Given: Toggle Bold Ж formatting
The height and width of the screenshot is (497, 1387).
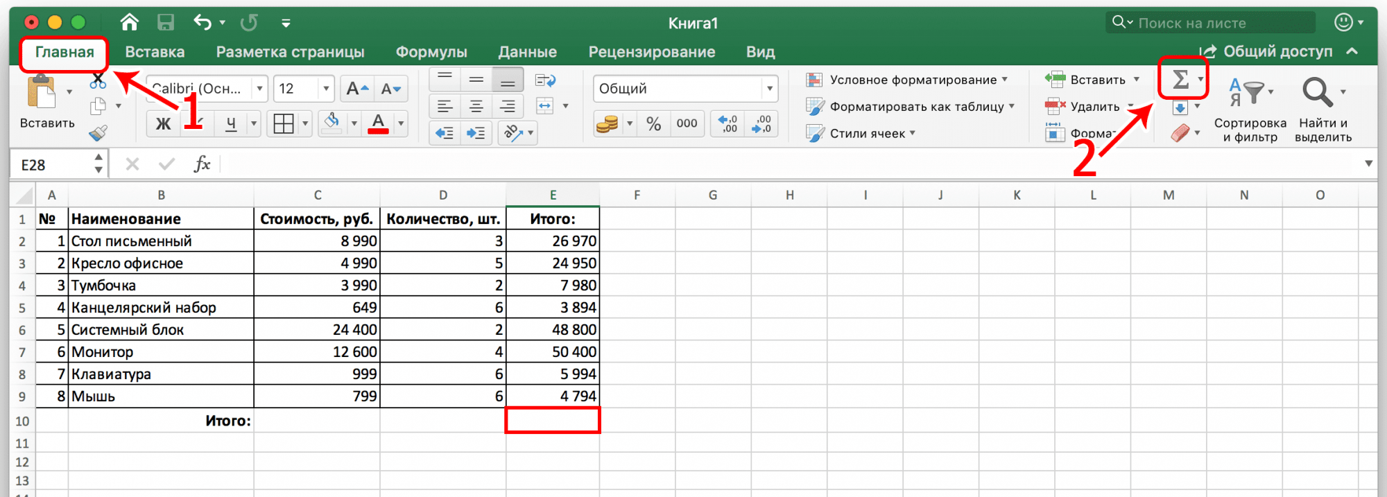Looking at the screenshot, I should click(163, 124).
